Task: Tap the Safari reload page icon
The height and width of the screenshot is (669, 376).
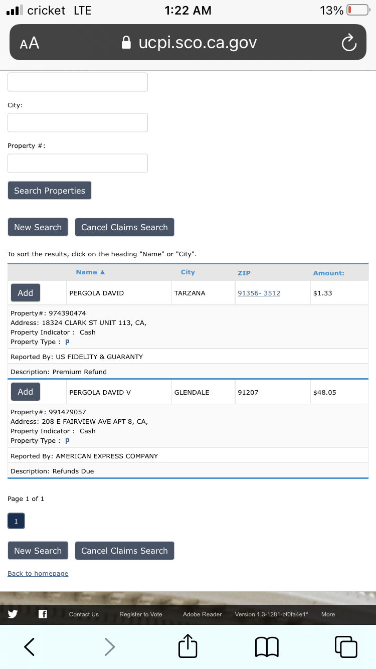Action: (x=349, y=43)
